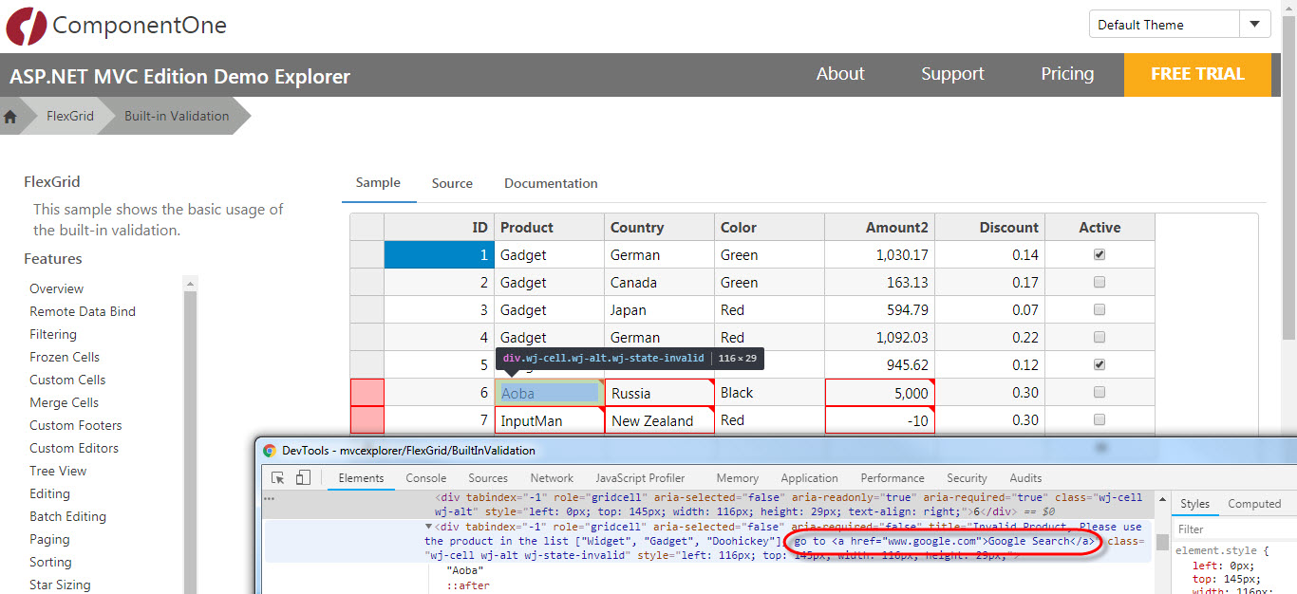Open the DevTools Memory tab
Screen dimensions: 1297x594
click(x=737, y=478)
